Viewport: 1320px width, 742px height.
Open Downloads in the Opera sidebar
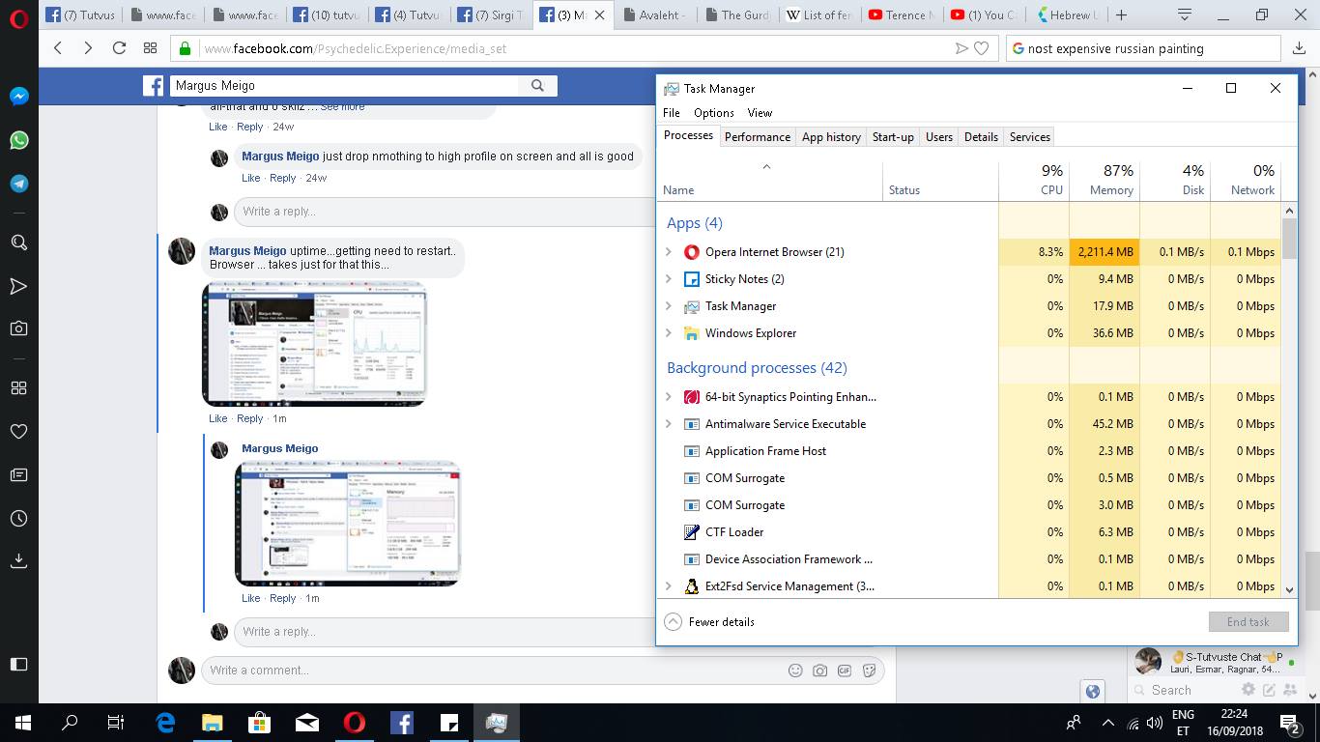pos(18,560)
